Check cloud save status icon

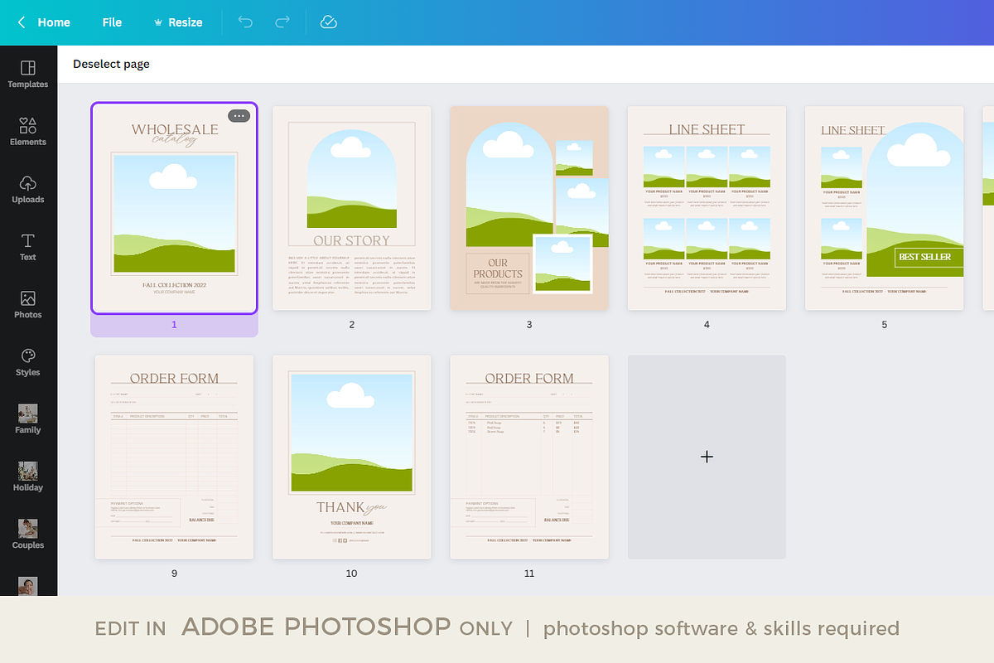pos(328,22)
